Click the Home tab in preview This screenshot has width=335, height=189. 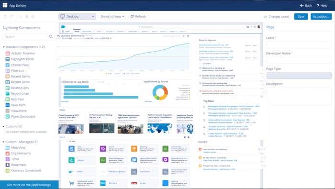click(x=77, y=32)
